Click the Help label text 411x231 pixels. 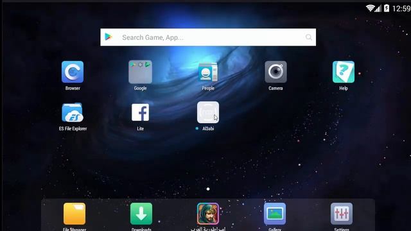(344, 89)
